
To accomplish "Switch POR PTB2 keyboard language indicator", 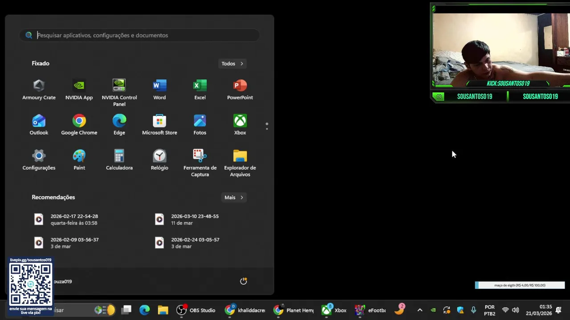I will coord(489,310).
